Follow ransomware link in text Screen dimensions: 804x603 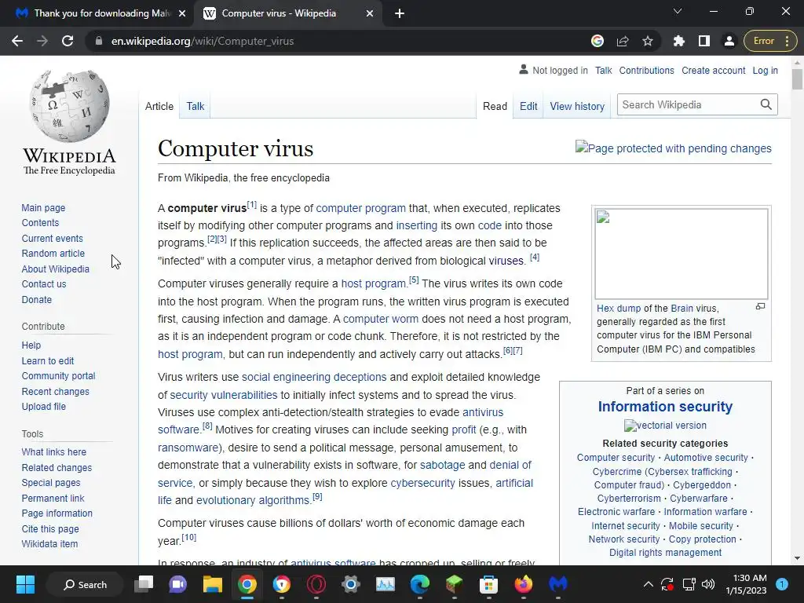188,448
